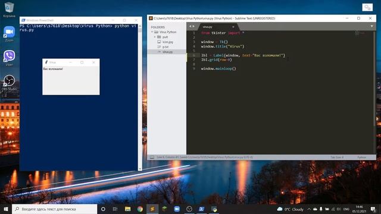The height and width of the screenshot is (214, 381).
Task: Open OBS Studio from the taskbar
Action: click(189, 209)
